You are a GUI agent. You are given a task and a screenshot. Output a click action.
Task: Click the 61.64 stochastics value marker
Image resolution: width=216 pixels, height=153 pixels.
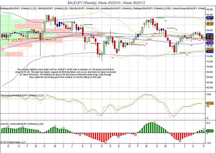210,103
